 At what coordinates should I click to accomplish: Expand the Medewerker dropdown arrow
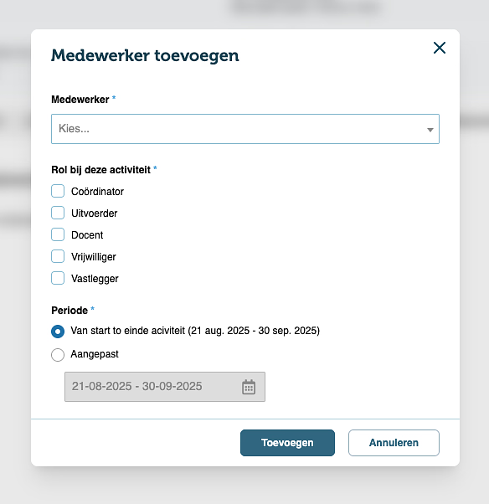point(430,130)
